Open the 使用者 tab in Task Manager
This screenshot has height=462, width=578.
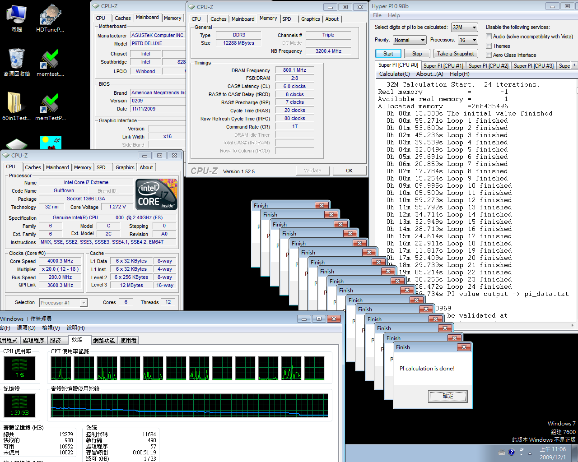coord(129,341)
